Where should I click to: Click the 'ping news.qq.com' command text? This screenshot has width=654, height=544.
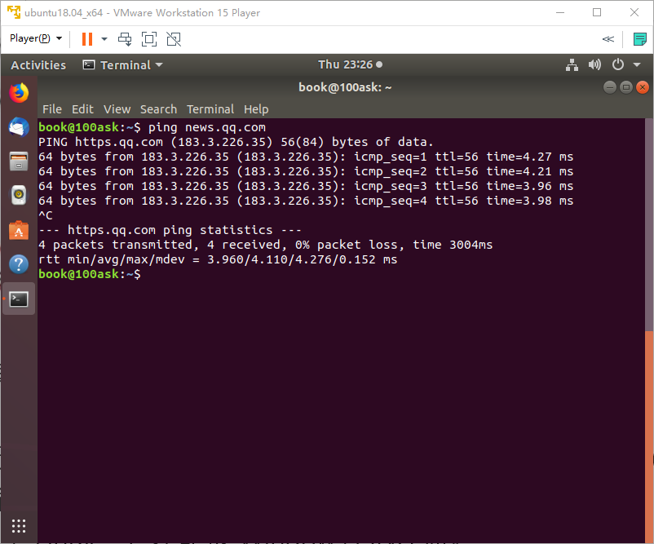tap(207, 127)
